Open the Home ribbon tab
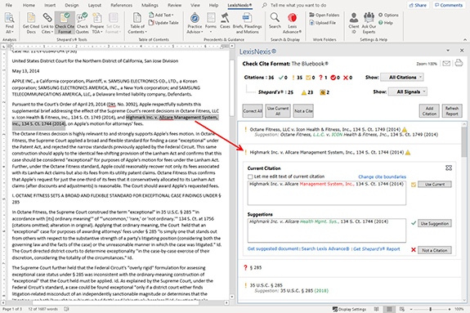Image resolution: width=470 pixels, height=313 pixels. [29, 5]
